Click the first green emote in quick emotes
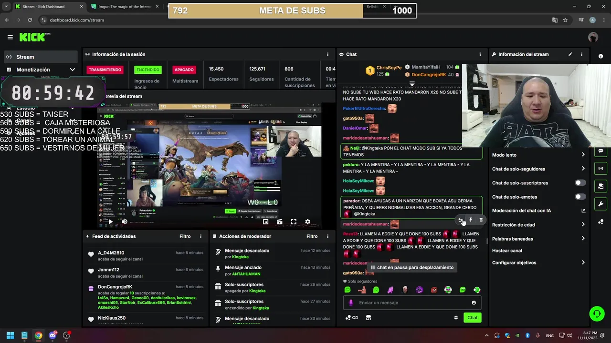This screenshot has width=611, height=343. (348, 290)
